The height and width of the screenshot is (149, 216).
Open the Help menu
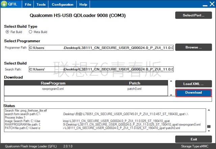[x=83, y=4]
